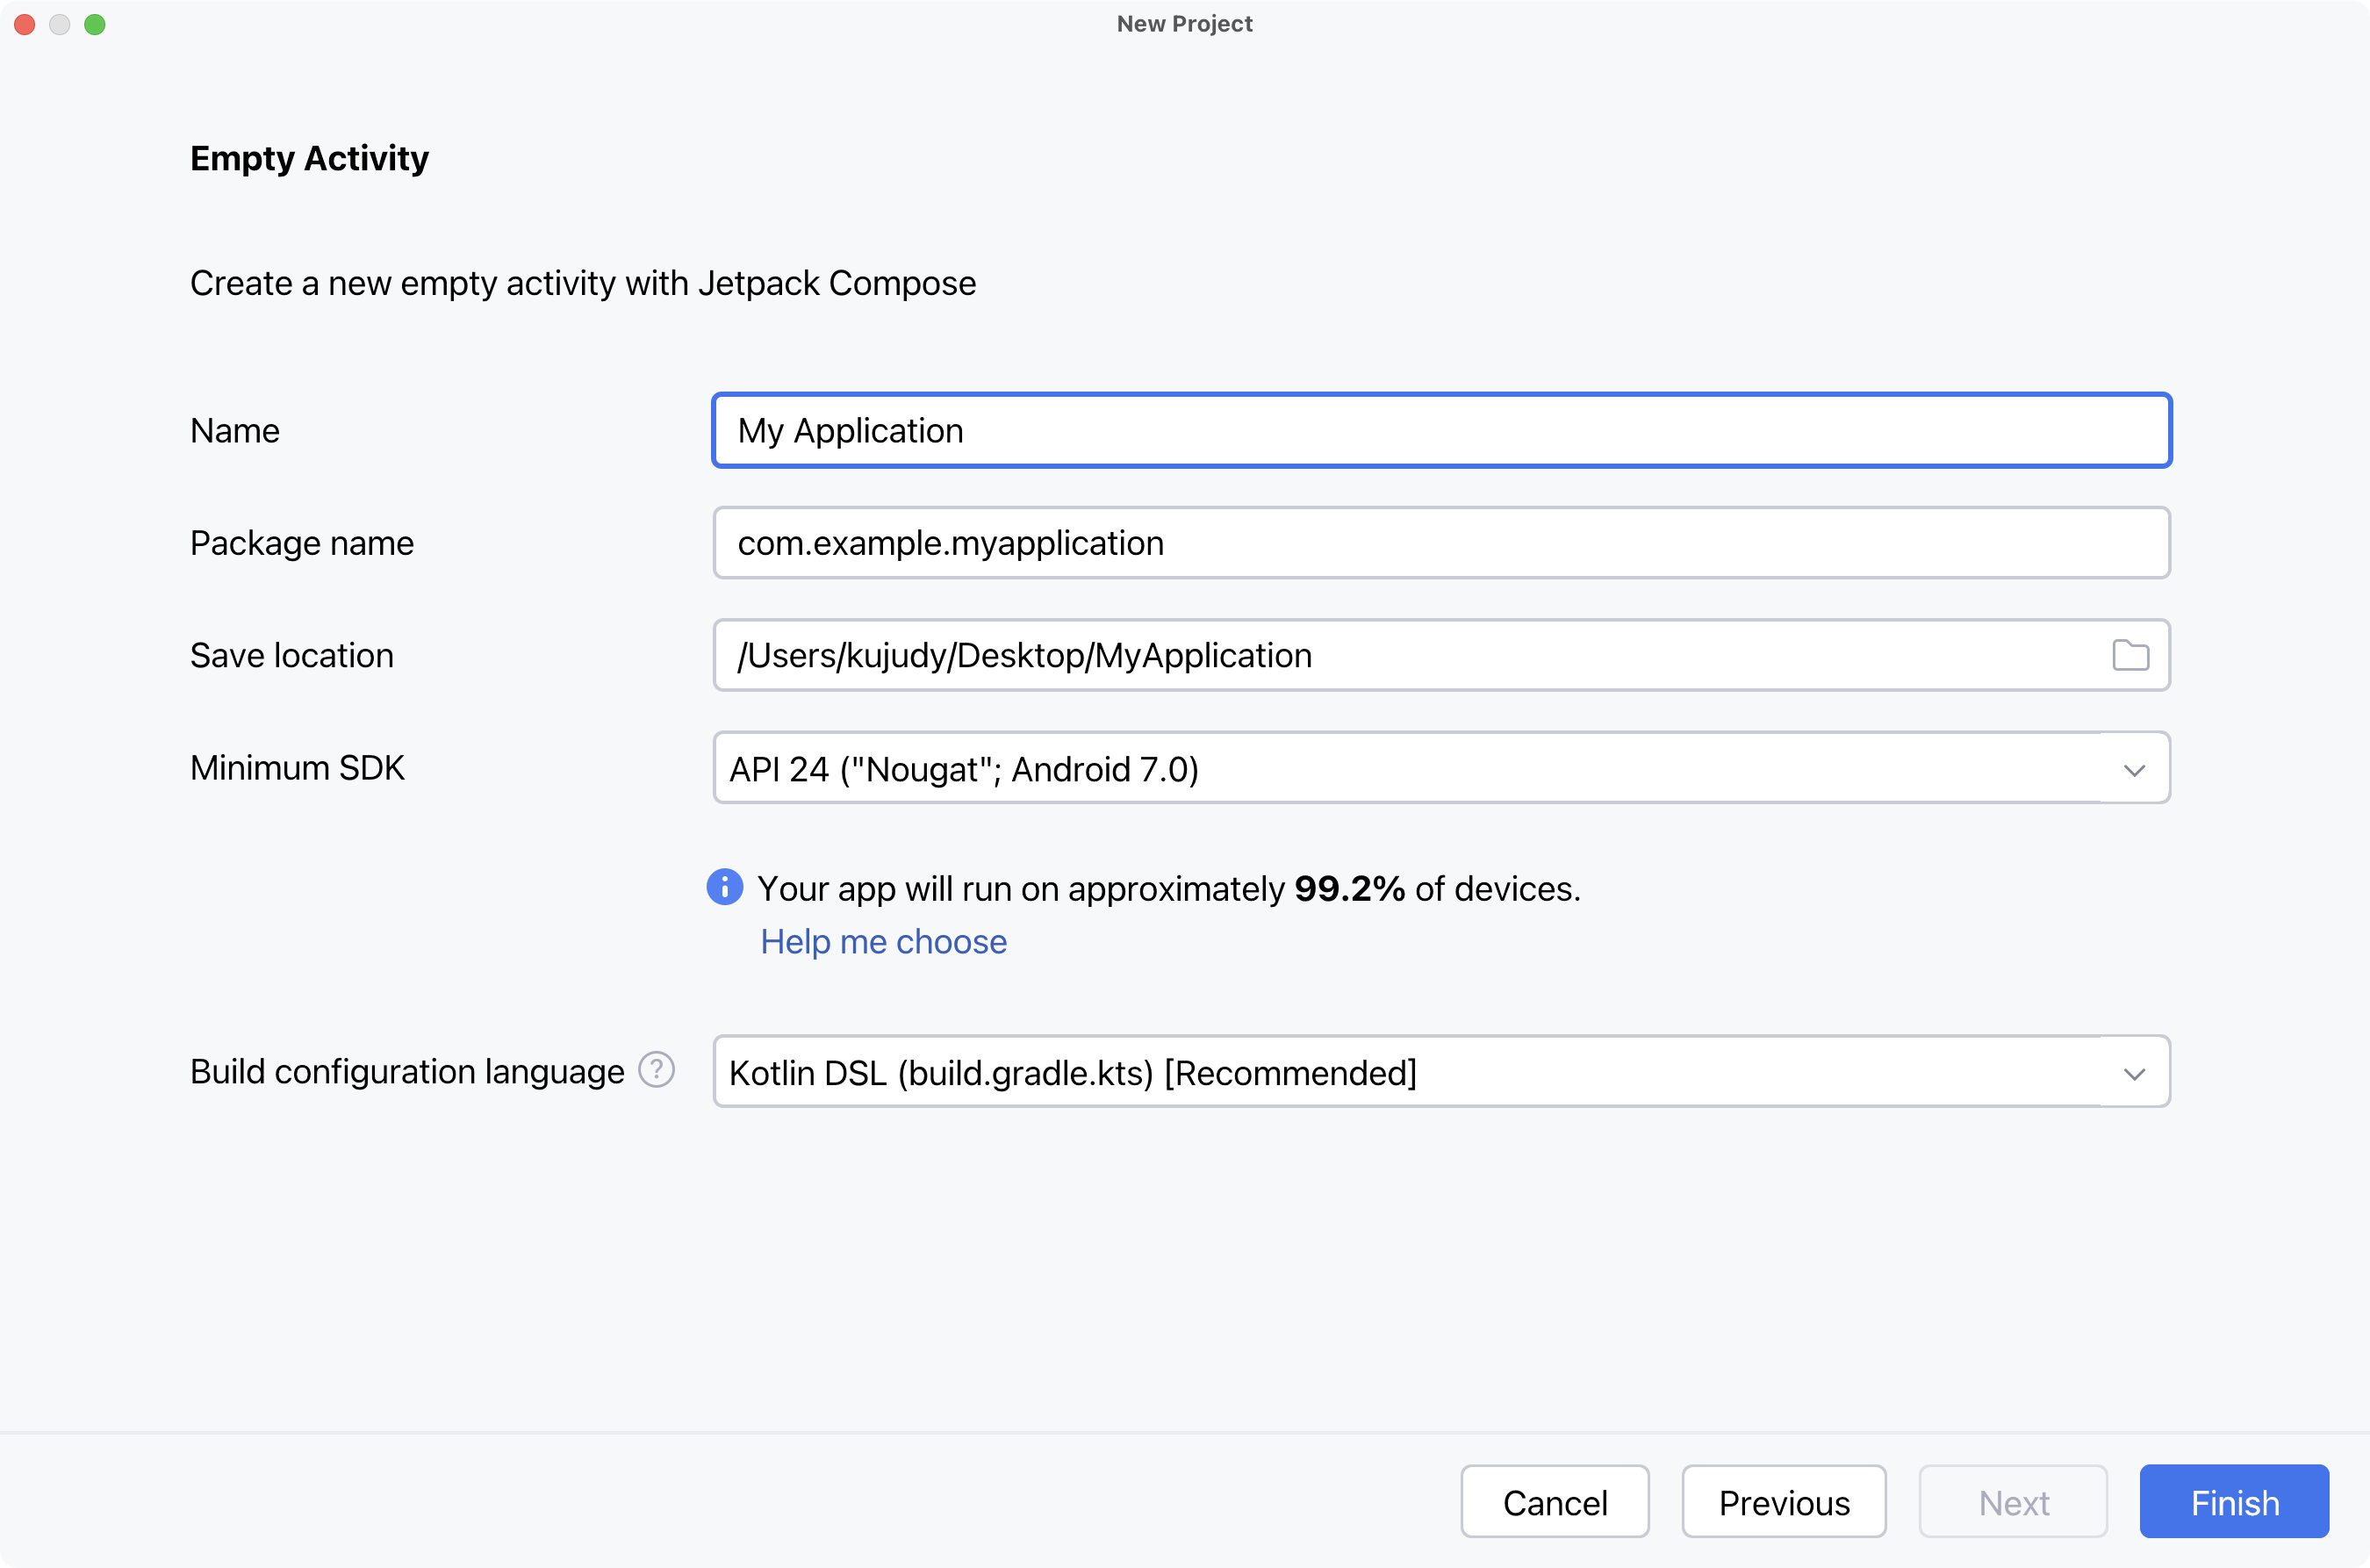Click the Cancel button
Viewport: 2370px width, 1568px height.
tap(1555, 1502)
